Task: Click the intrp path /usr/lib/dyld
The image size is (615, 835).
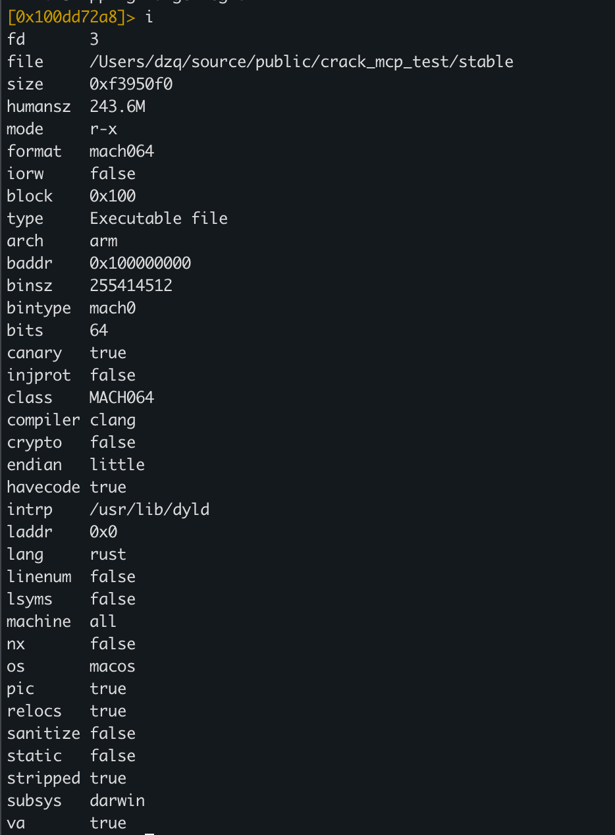Action: click(149, 510)
